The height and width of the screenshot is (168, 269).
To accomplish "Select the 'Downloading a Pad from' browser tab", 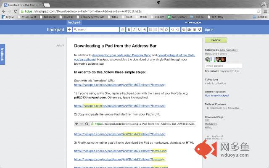I will click(x=22, y=5).
